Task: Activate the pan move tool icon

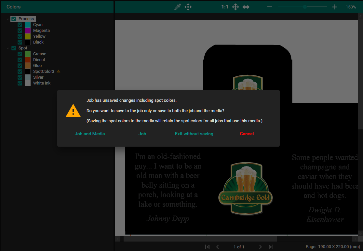Action: 188,7
